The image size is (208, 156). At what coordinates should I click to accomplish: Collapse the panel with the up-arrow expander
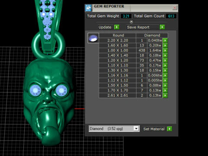pos(131,22)
